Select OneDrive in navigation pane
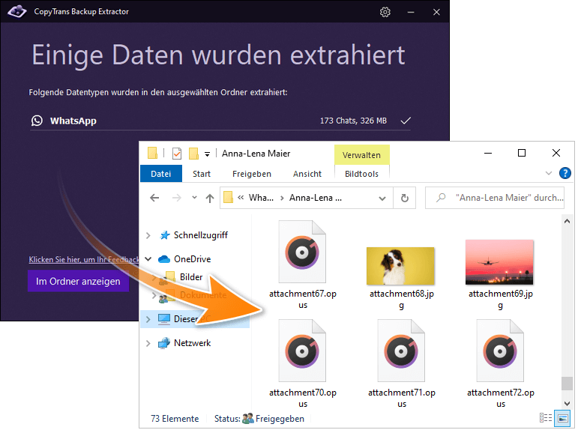The image size is (578, 433). pos(192,259)
